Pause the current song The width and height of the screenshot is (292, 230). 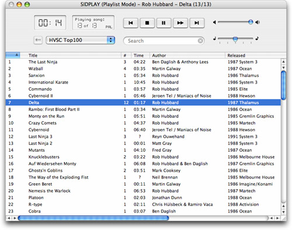[x=164, y=23]
